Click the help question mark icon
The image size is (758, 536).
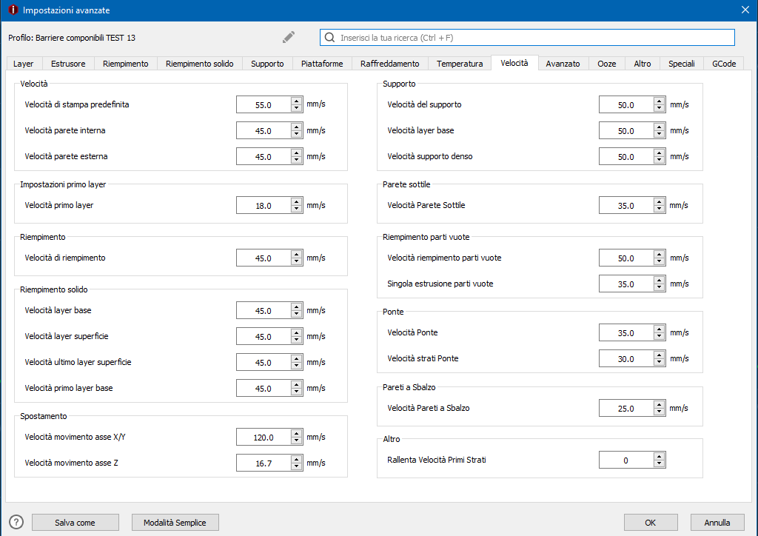click(x=16, y=522)
